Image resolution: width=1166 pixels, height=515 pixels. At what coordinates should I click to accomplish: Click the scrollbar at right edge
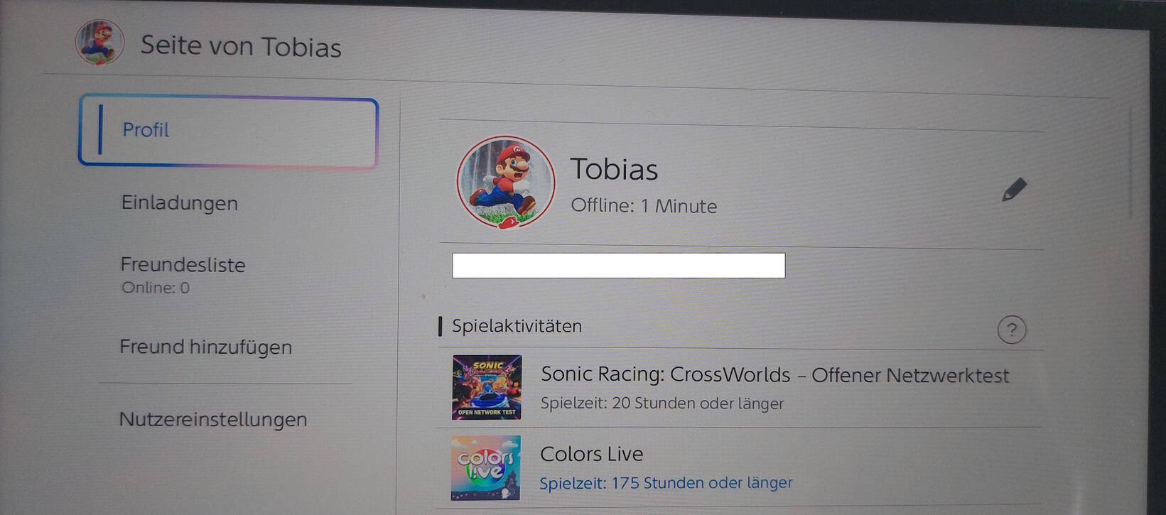coord(1129,162)
